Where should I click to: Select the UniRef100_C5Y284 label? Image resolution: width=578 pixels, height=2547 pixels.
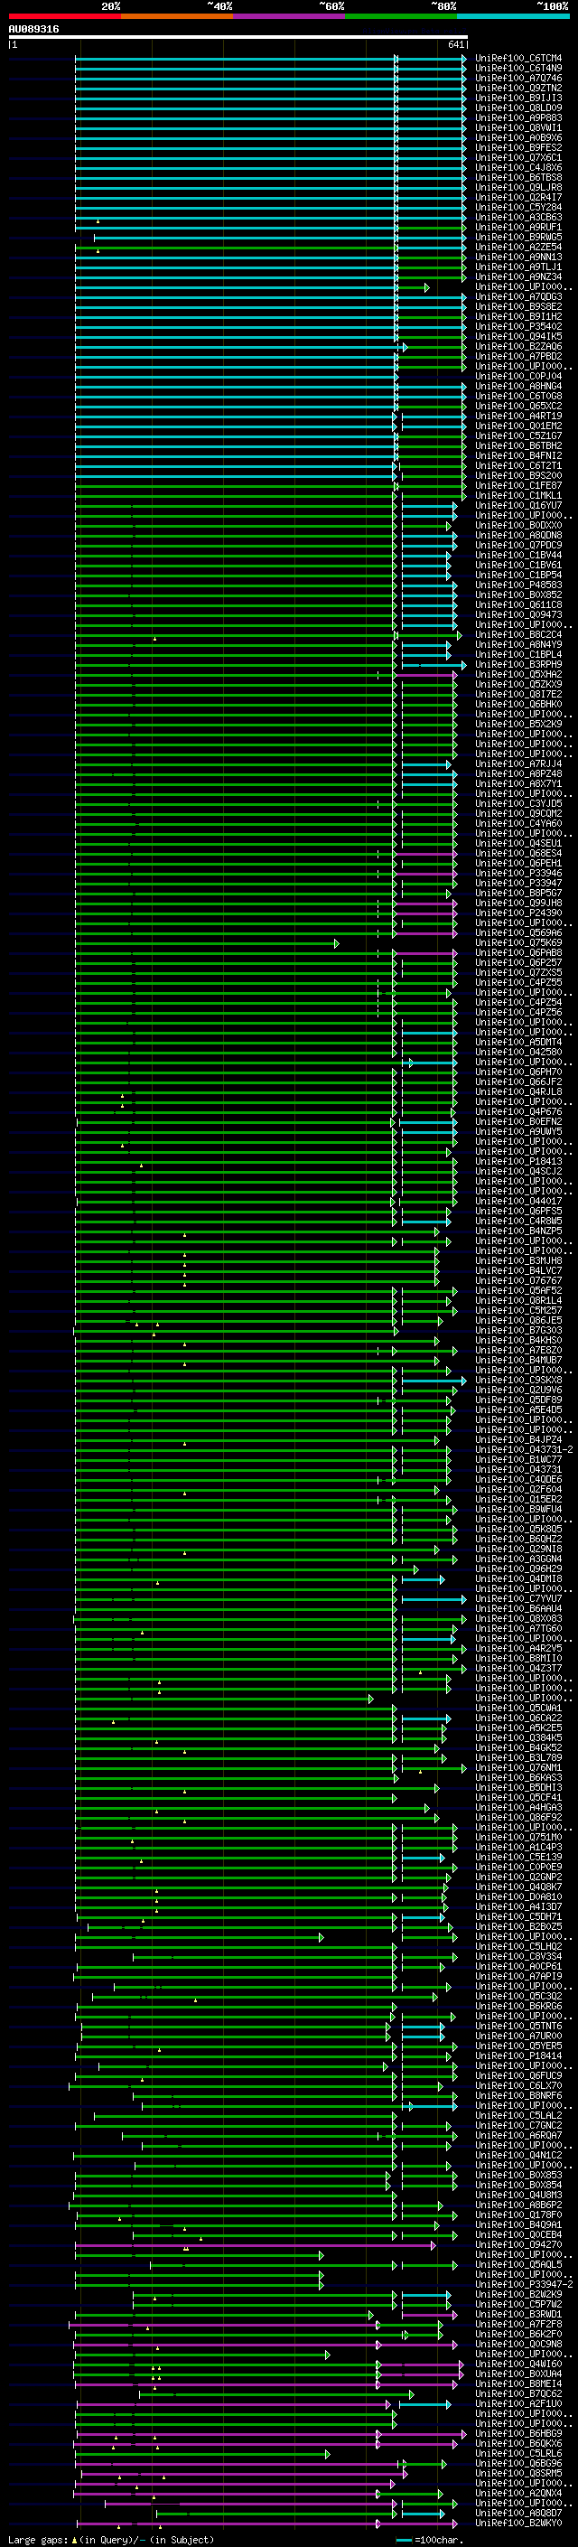coord(518,208)
